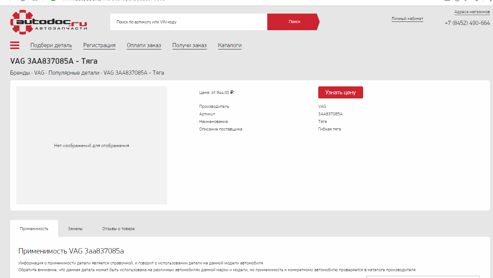Click the autodoc.ru logo
The height and width of the screenshot is (278, 493).
tap(49, 22)
